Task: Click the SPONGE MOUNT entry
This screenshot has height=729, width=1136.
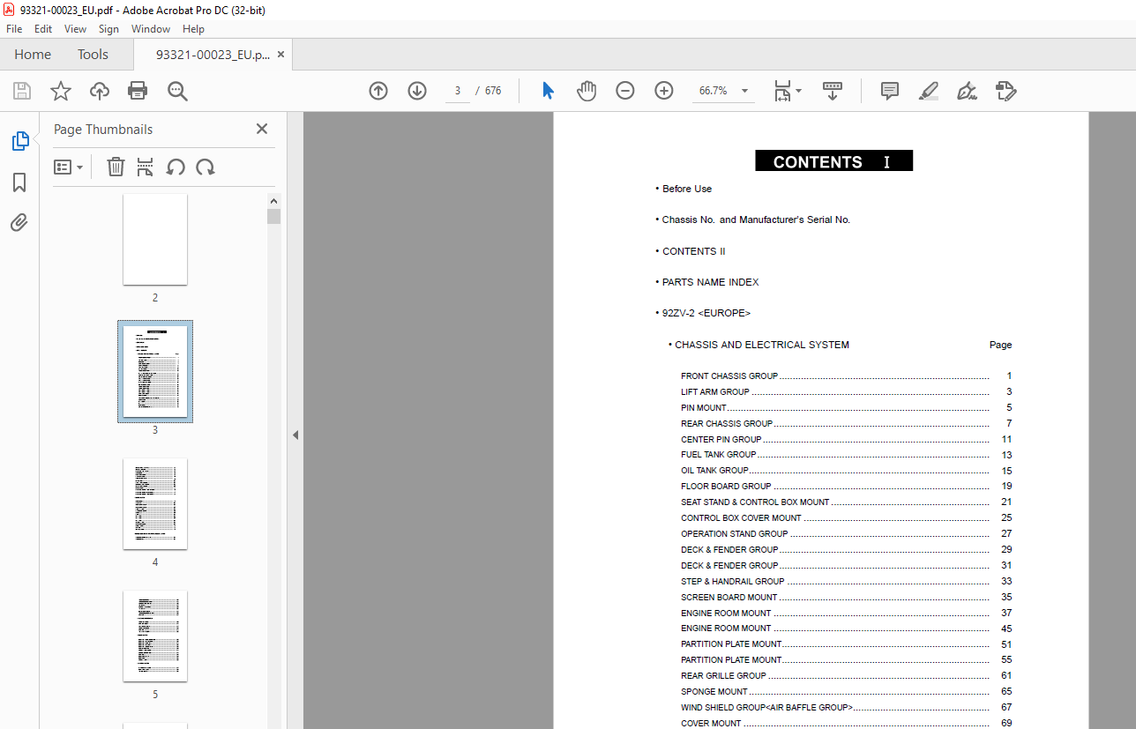Action: point(847,692)
